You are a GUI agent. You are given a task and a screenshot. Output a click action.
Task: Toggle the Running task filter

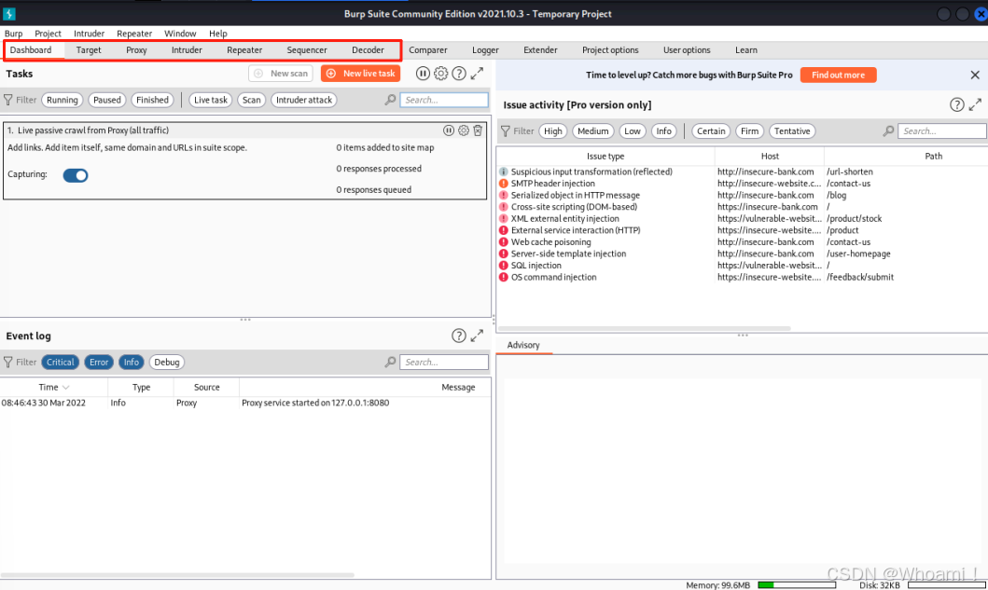(x=63, y=100)
